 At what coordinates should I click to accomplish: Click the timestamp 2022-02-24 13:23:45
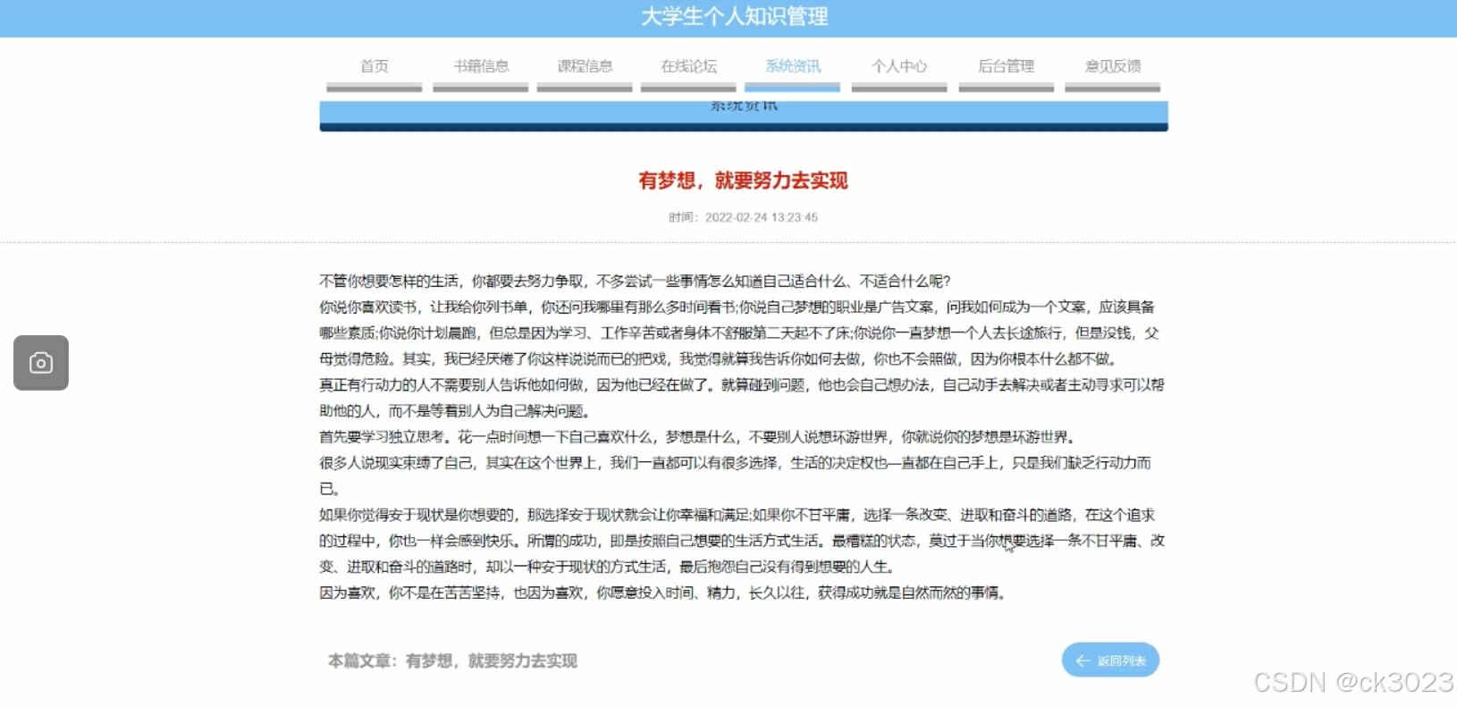[762, 217]
